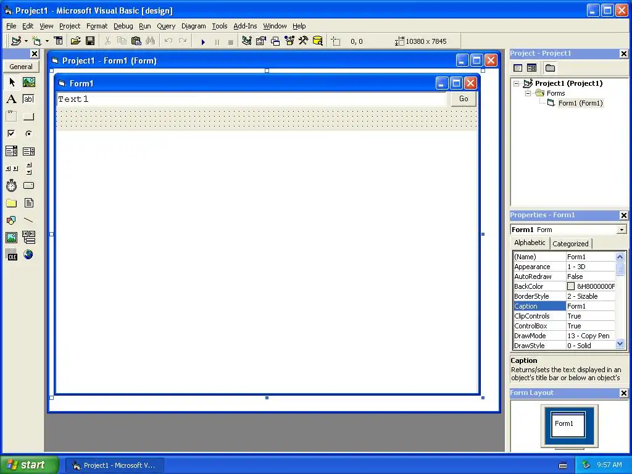Screen dimensions: 632x474
Task: Click the General toolbox tab button
Action: tap(21, 67)
